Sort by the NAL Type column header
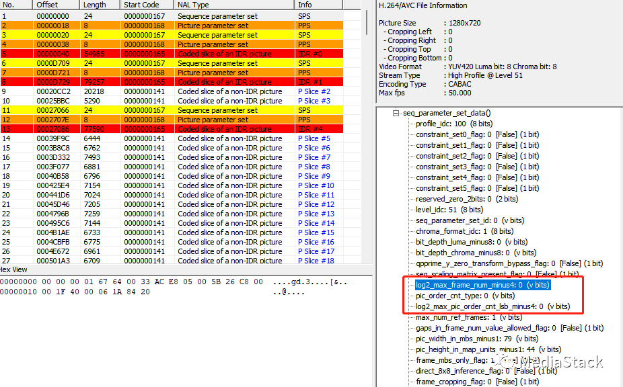The height and width of the screenshot is (387, 623). [233, 5]
